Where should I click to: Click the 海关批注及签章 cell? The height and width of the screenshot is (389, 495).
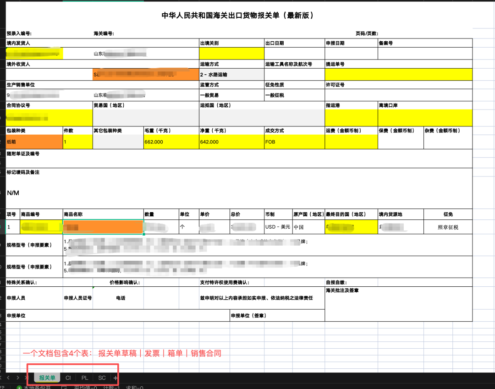(x=399, y=304)
